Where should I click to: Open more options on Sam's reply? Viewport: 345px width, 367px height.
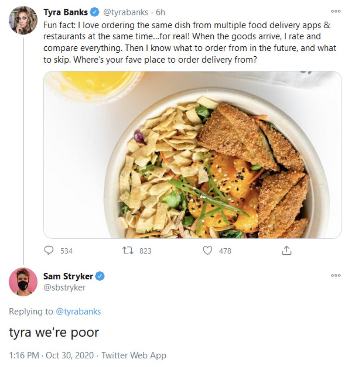(336, 275)
